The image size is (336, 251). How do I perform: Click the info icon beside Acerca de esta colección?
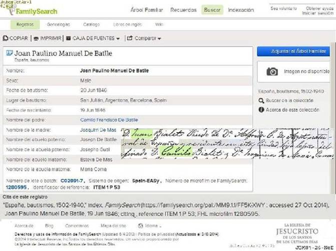tap(261, 109)
